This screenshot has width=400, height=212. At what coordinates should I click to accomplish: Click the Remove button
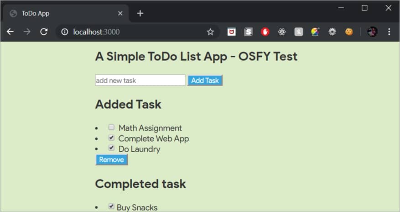(112, 159)
